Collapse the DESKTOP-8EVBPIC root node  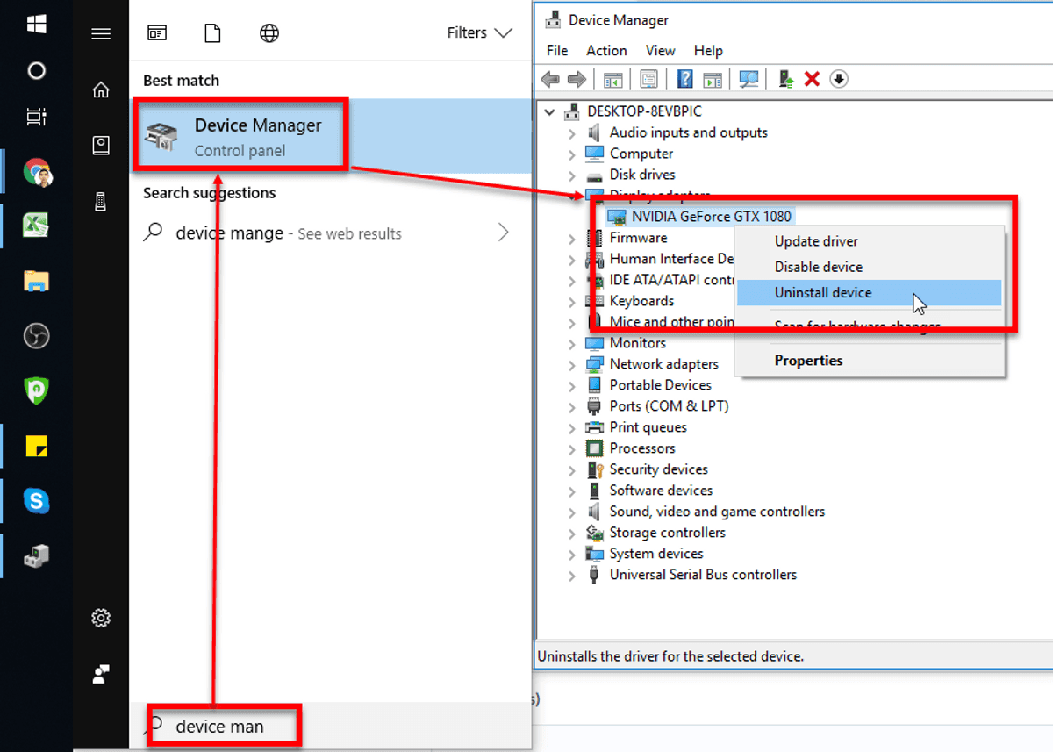550,111
